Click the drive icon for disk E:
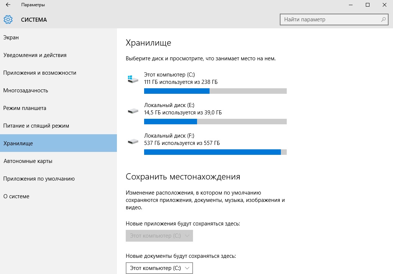Viewport: 393px width, 274px height. (133, 111)
